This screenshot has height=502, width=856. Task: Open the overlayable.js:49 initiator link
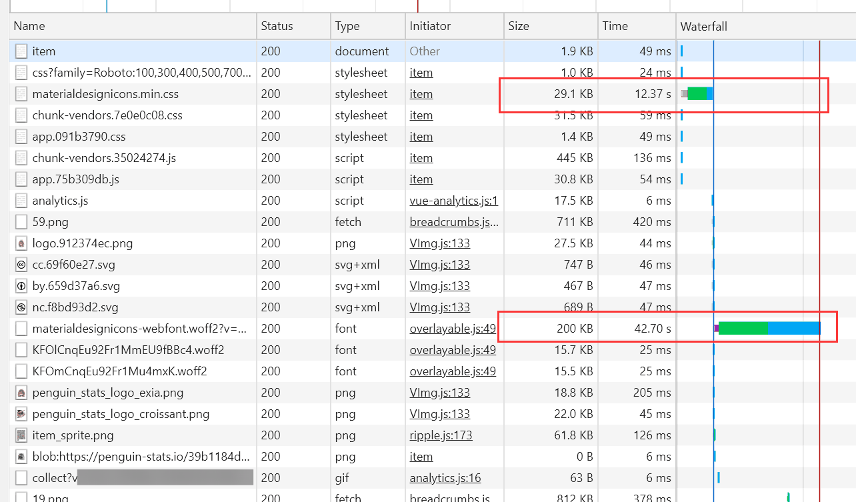pos(453,328)
